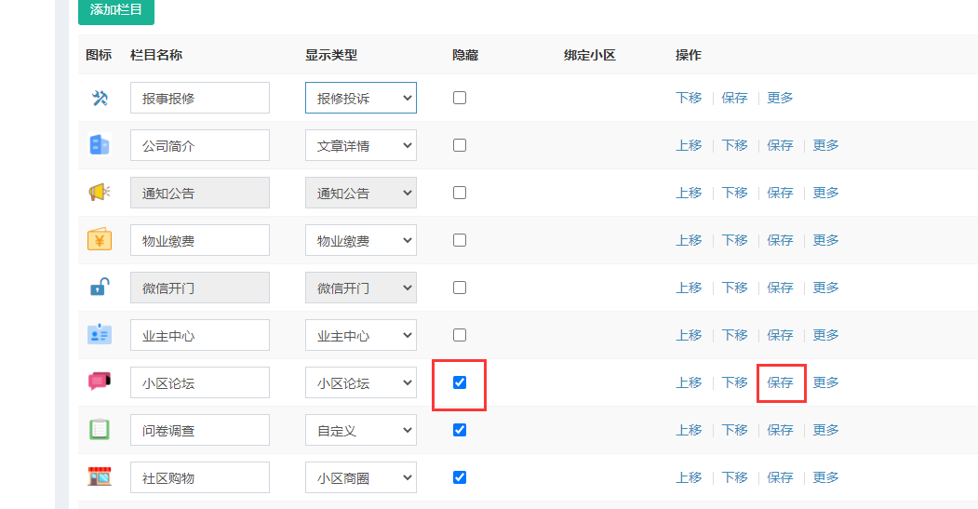
Task: Click the 添加栏目 button
Action: (x=116, y=10)
